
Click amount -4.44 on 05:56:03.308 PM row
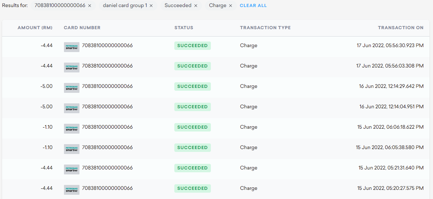click(x=47, y=66)
